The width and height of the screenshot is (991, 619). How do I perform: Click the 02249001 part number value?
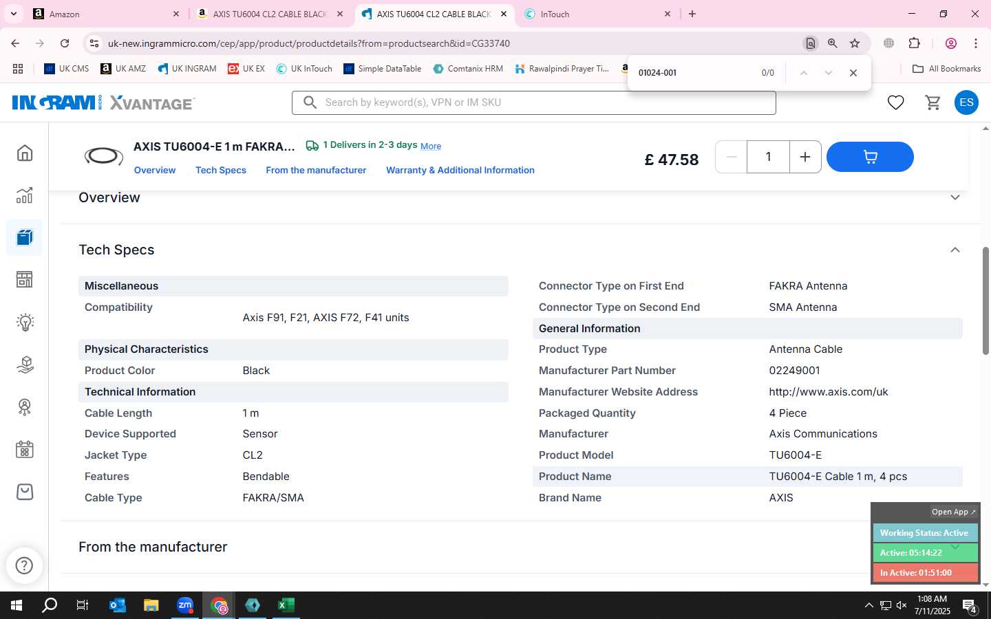[794, 370]
